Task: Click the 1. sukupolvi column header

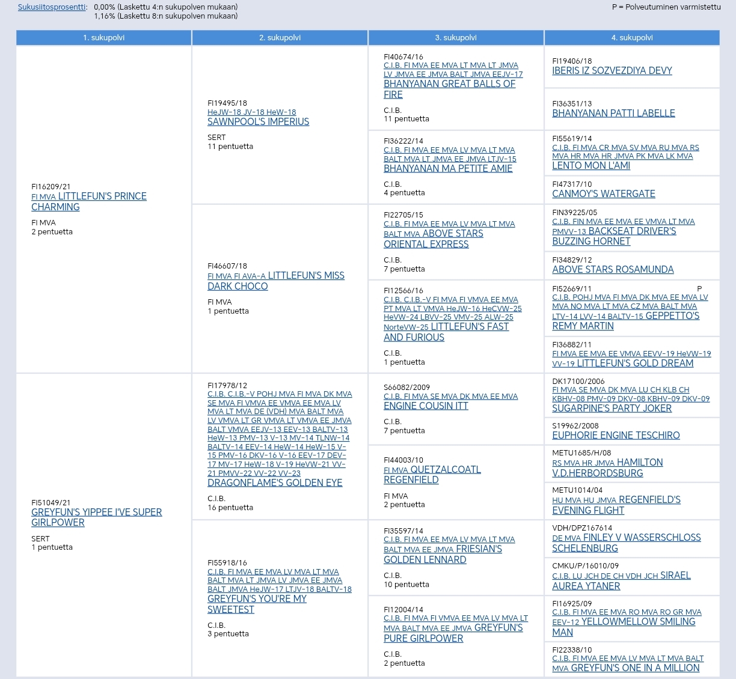Action: [x=103, y=38]
